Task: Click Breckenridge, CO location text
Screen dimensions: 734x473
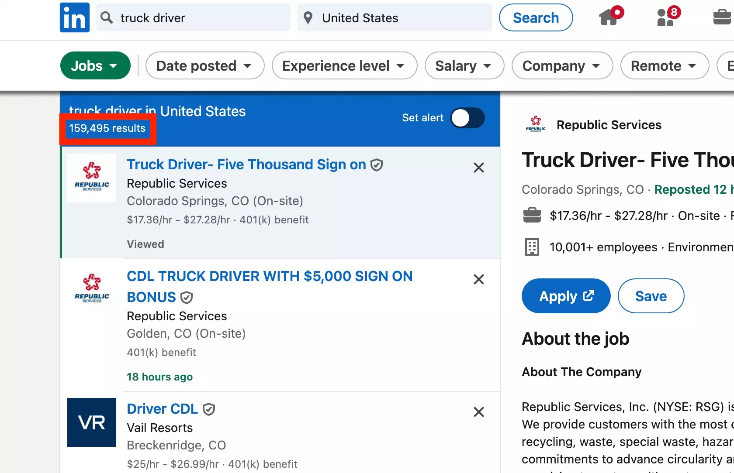Action: (177, 445)
